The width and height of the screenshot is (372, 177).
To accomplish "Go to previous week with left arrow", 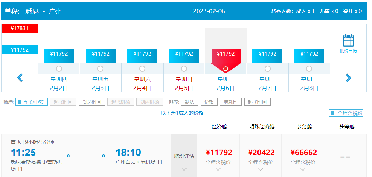I will pos(20,77).
